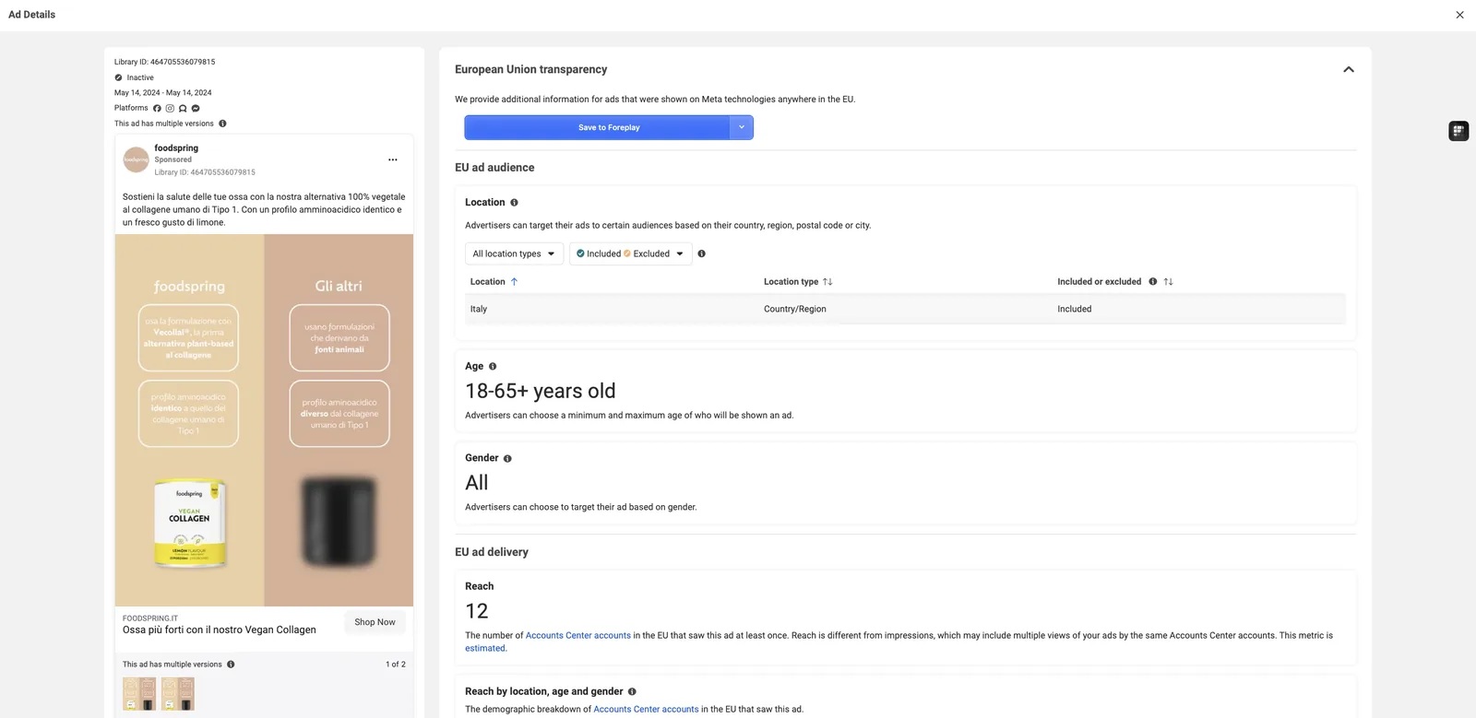Click the Facebook platform icon
The width and height of the screenshot is (1476, 718).
coord(157,108)
